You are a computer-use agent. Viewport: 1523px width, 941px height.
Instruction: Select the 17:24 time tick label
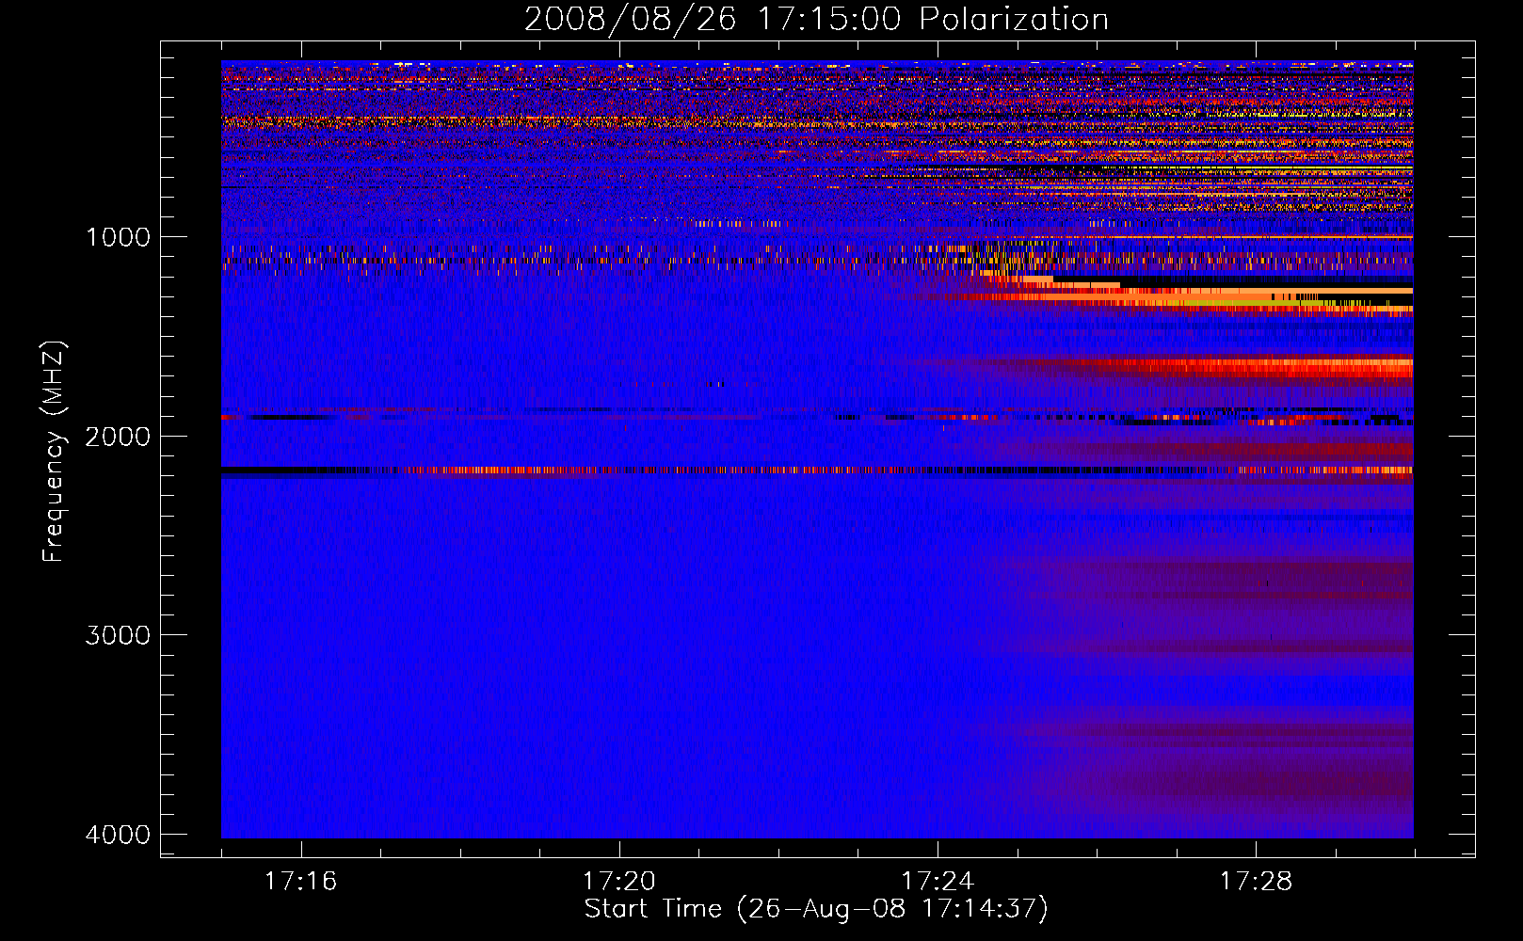(938, 881)
